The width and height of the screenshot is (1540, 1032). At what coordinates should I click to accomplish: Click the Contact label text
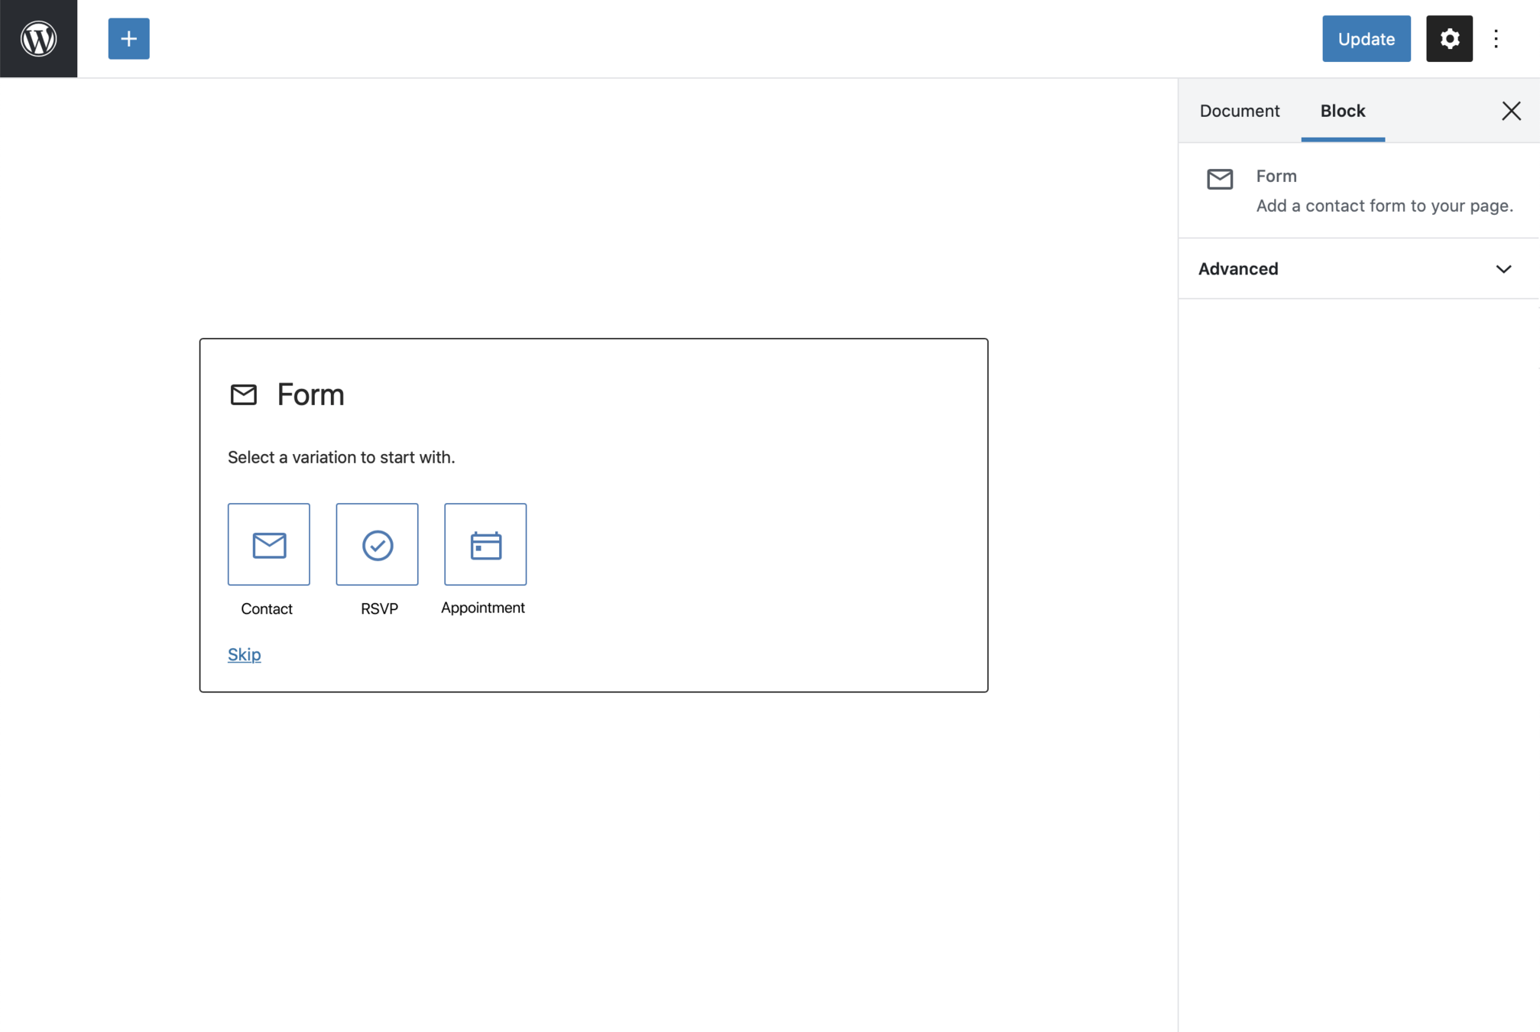(266, 608)
